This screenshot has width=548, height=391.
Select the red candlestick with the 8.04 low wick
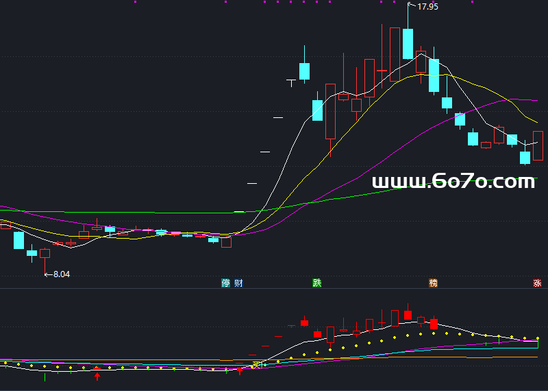coord(45,253)
